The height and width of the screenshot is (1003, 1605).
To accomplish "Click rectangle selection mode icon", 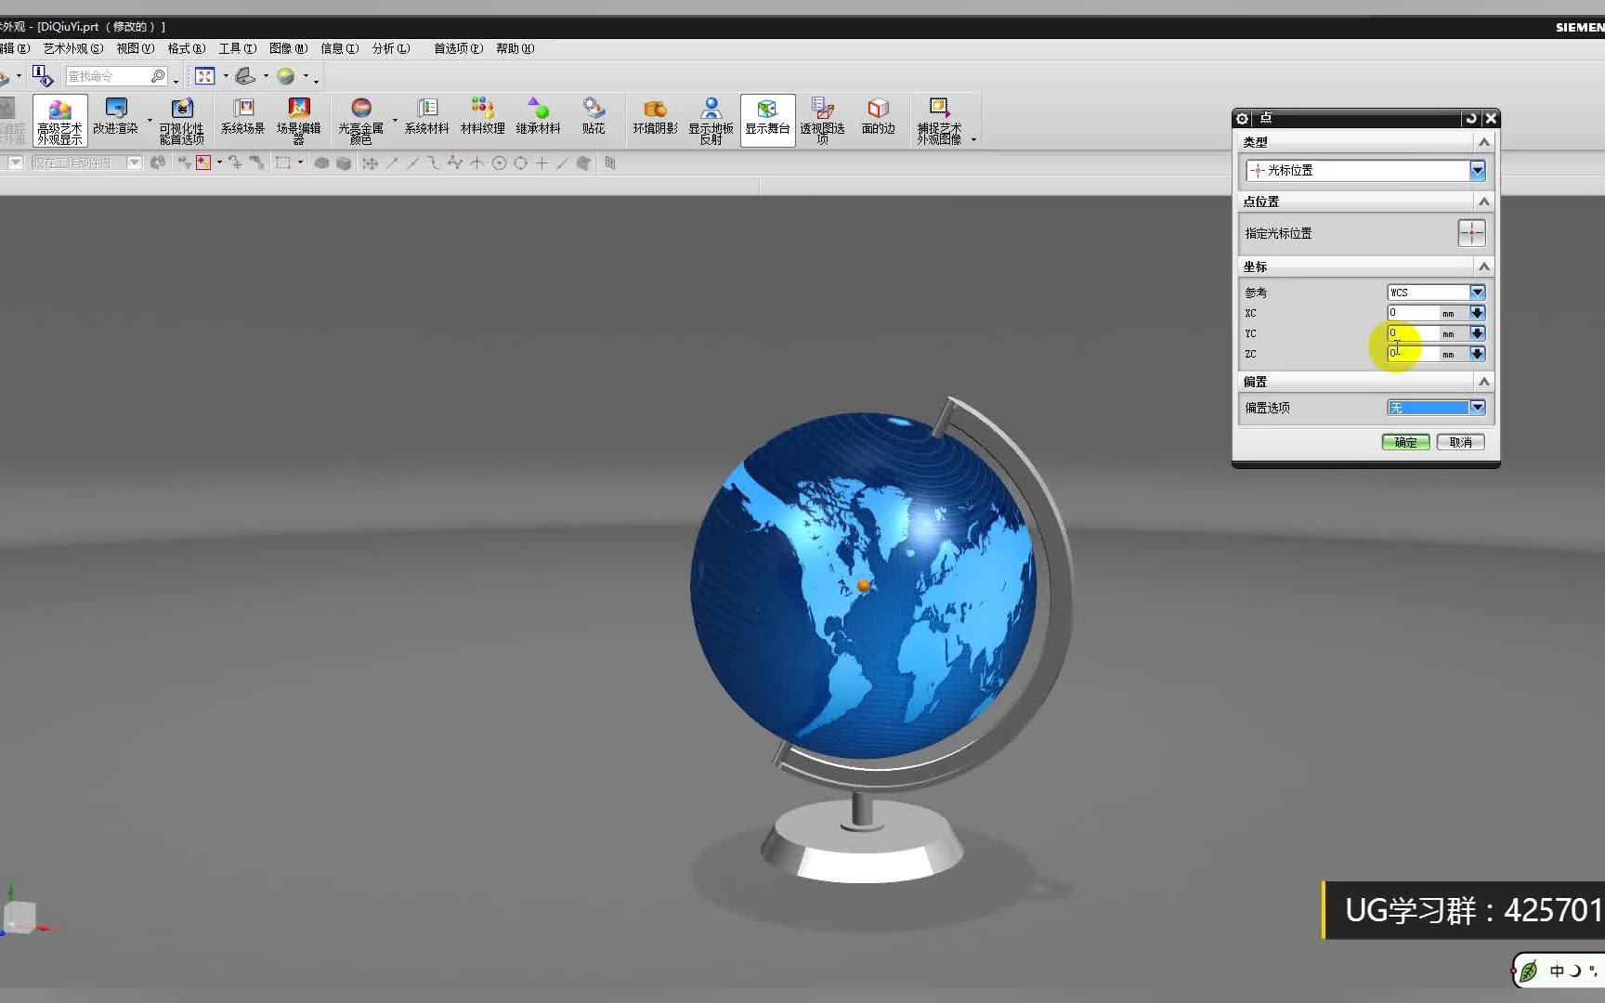I will 283,163.
